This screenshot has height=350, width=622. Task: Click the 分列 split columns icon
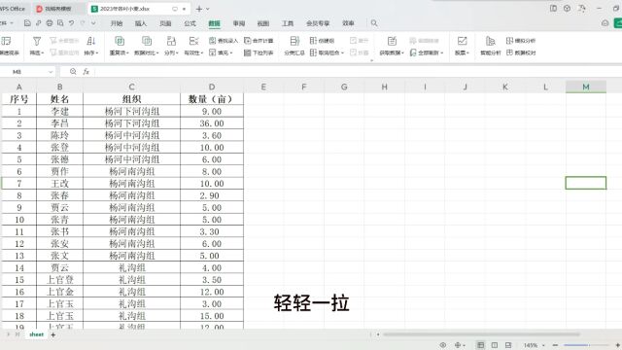tap(171, 41)
